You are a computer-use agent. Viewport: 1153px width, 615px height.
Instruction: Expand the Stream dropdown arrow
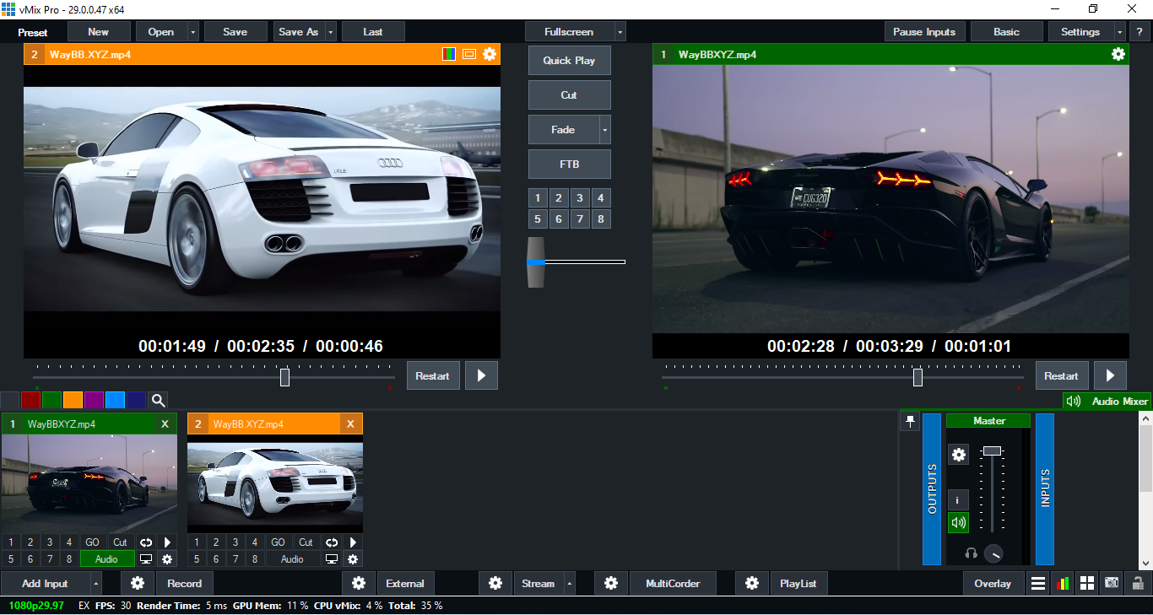[x=570, y=583]
